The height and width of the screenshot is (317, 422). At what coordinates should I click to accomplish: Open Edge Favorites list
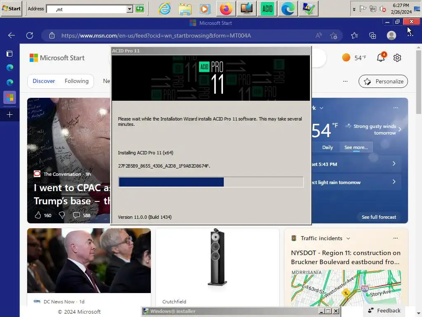354,35
